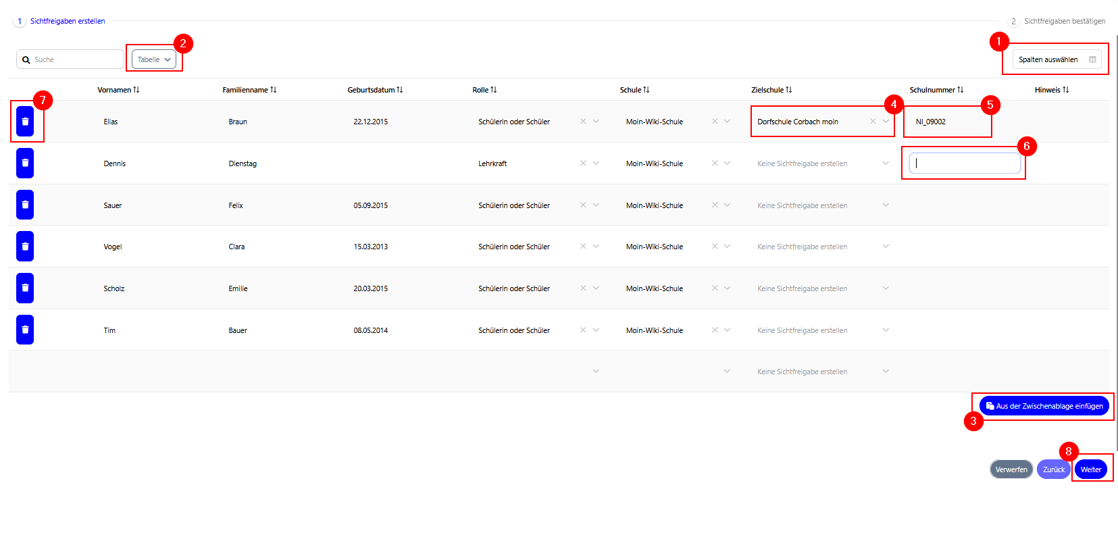Sort by Geburtsdatum column header
1118x560 pixels.
click(x=375, y=90)
